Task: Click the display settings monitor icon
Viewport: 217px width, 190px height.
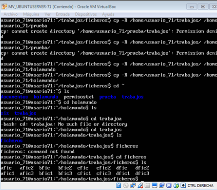Action: pos(154,185)
